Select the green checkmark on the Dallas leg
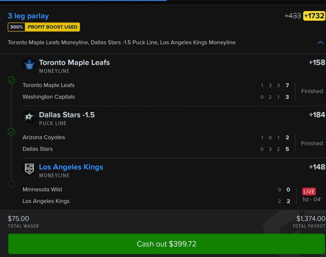 click(x=11, y=132)
